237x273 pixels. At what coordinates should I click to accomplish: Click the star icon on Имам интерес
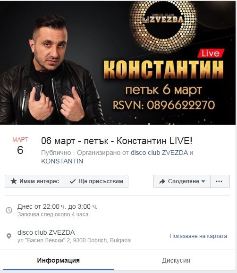point(14,181)
